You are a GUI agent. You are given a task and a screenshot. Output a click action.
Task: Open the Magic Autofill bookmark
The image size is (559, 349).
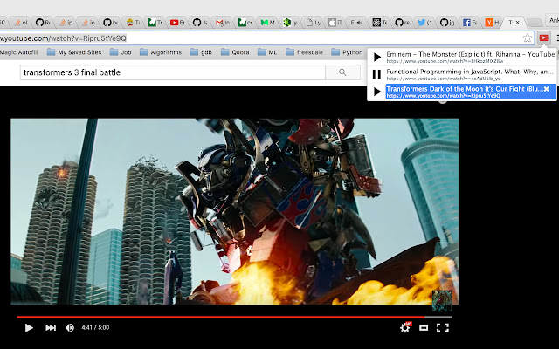click(x=18, y=52)
